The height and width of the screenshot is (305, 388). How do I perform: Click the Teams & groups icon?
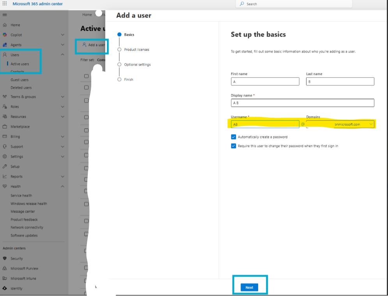click(5, 97)
